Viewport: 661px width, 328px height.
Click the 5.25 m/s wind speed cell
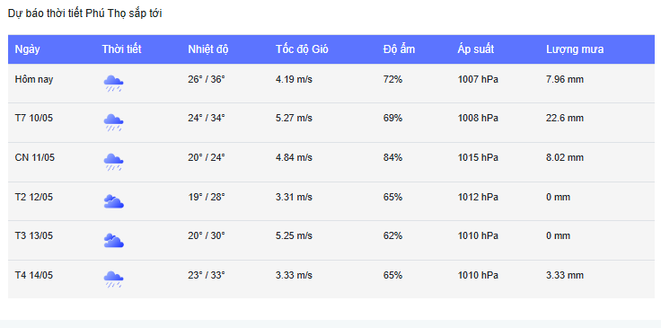(294, 235)
